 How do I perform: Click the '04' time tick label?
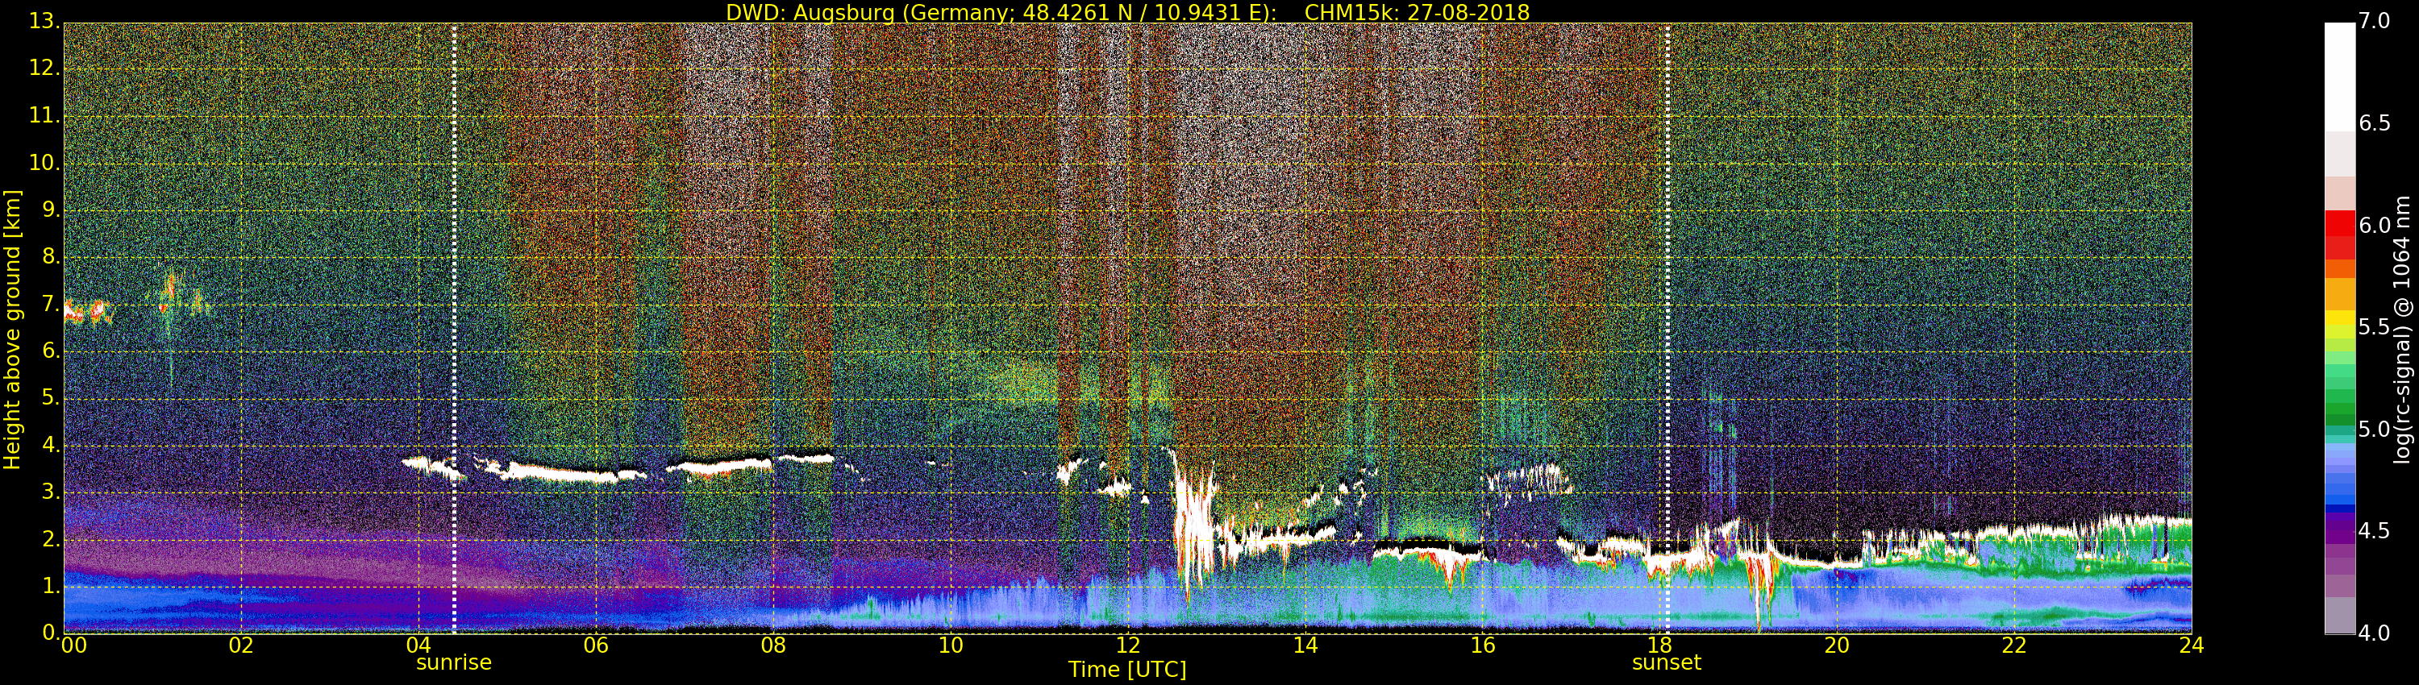(418, 646)
